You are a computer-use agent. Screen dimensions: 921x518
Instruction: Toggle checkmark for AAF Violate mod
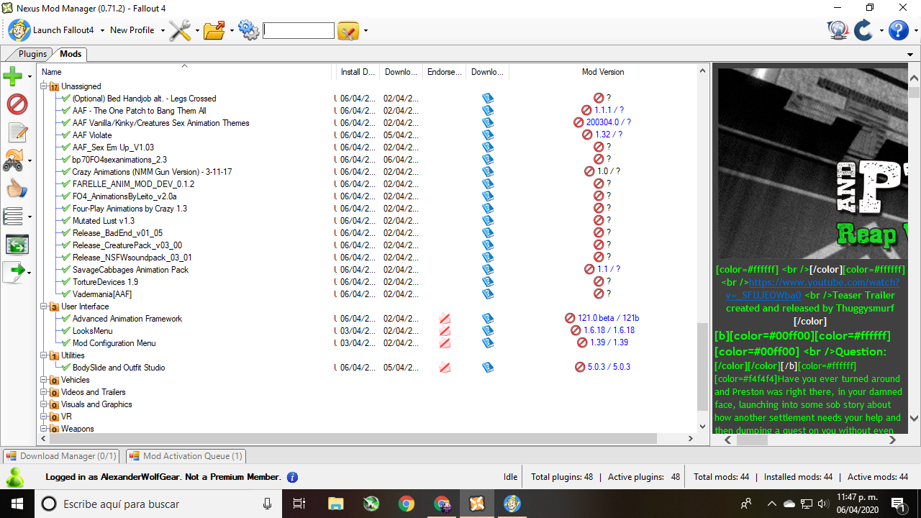tap(66, 135)
